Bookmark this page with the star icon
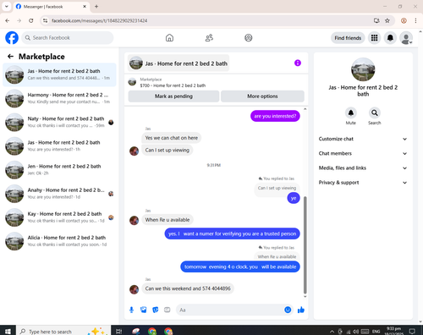Screen dimensions: 423x335 (x=387, y=20)
